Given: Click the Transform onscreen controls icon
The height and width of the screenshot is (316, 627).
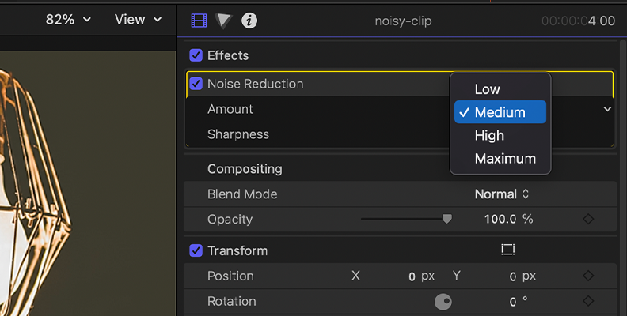Looking at the screenshot, I should coord(507,250).
